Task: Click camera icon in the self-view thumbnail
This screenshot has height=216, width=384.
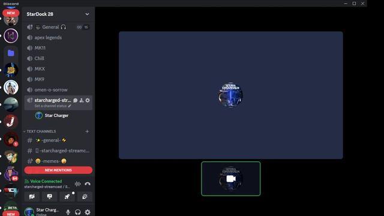Action: pyautogui.click(x=230, y=179)
